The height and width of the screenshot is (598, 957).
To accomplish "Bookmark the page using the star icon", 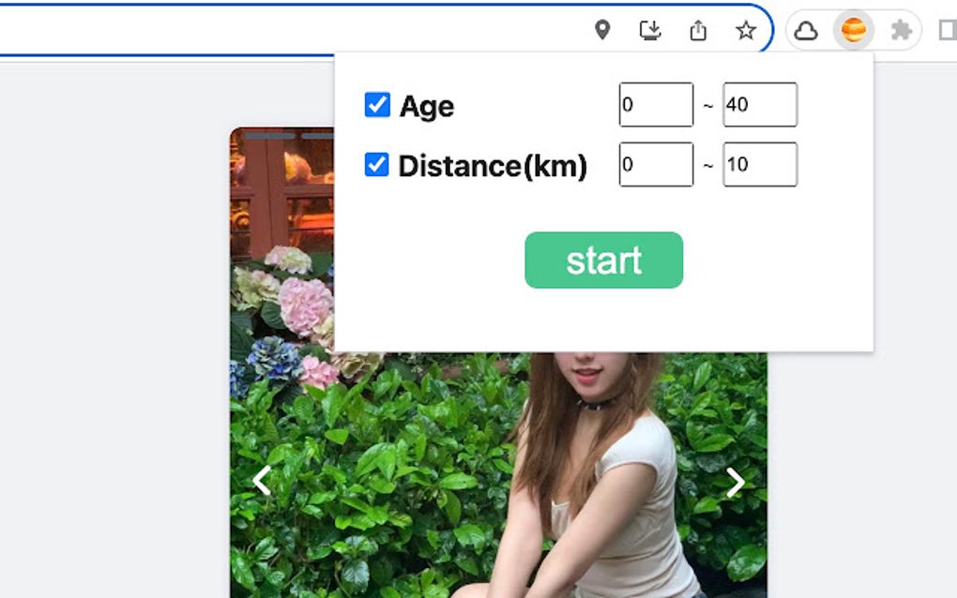I will 745,29.
